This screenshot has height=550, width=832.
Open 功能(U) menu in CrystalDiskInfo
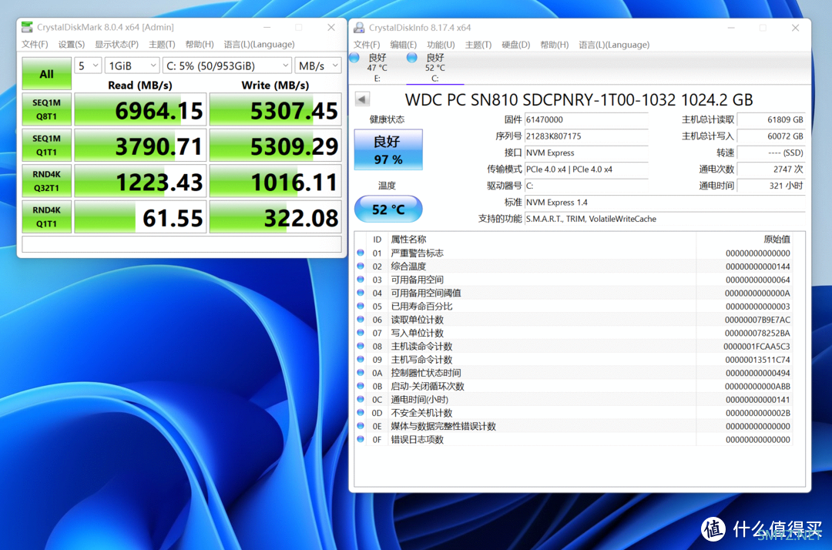pos(441,45)
